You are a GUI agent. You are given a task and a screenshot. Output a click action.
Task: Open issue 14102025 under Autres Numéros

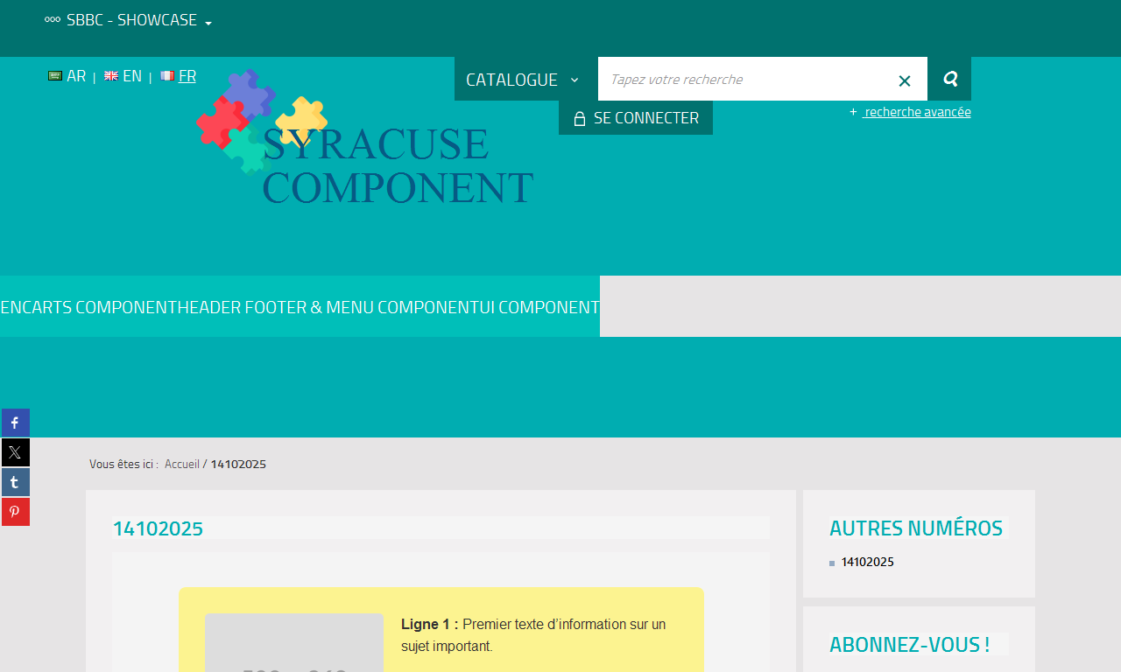click(x=867, y=562)
